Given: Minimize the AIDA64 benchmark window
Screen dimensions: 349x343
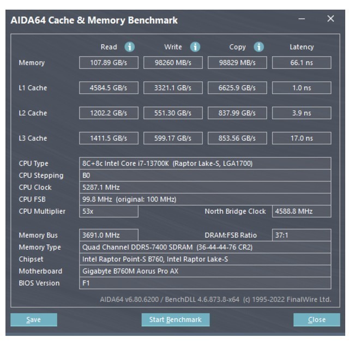Looking at the screenshot, I should point(302,19).
